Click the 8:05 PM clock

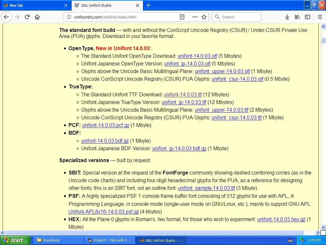(314, 241)
